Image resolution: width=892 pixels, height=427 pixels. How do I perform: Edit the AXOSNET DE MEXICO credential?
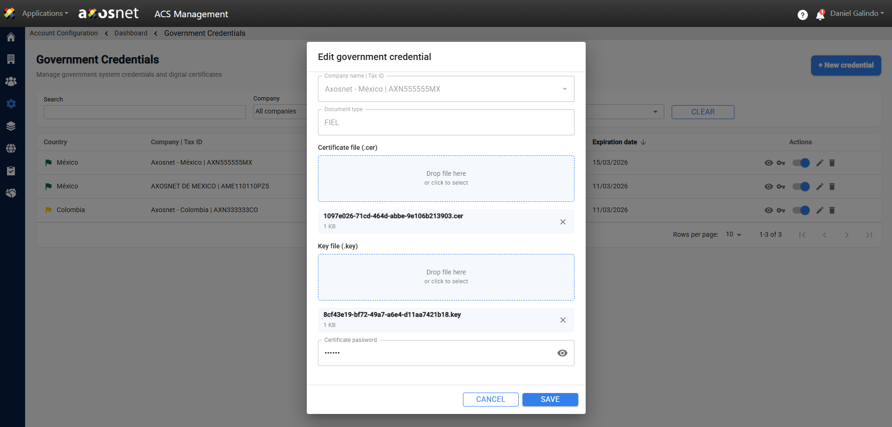coord(819,187)
